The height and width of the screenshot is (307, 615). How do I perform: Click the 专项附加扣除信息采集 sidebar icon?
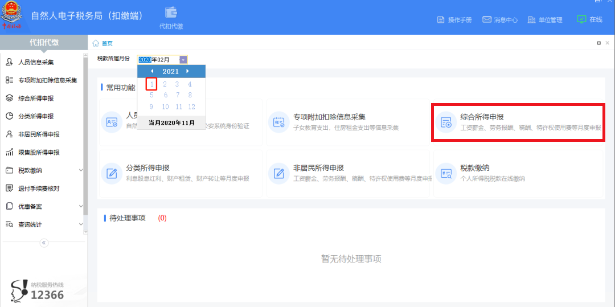10,80
